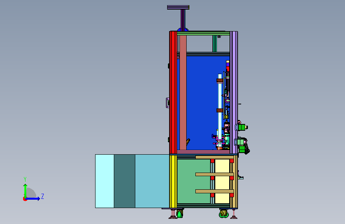Select the salmon-colored vertical bar
The image size is (345, 224).
183,92
